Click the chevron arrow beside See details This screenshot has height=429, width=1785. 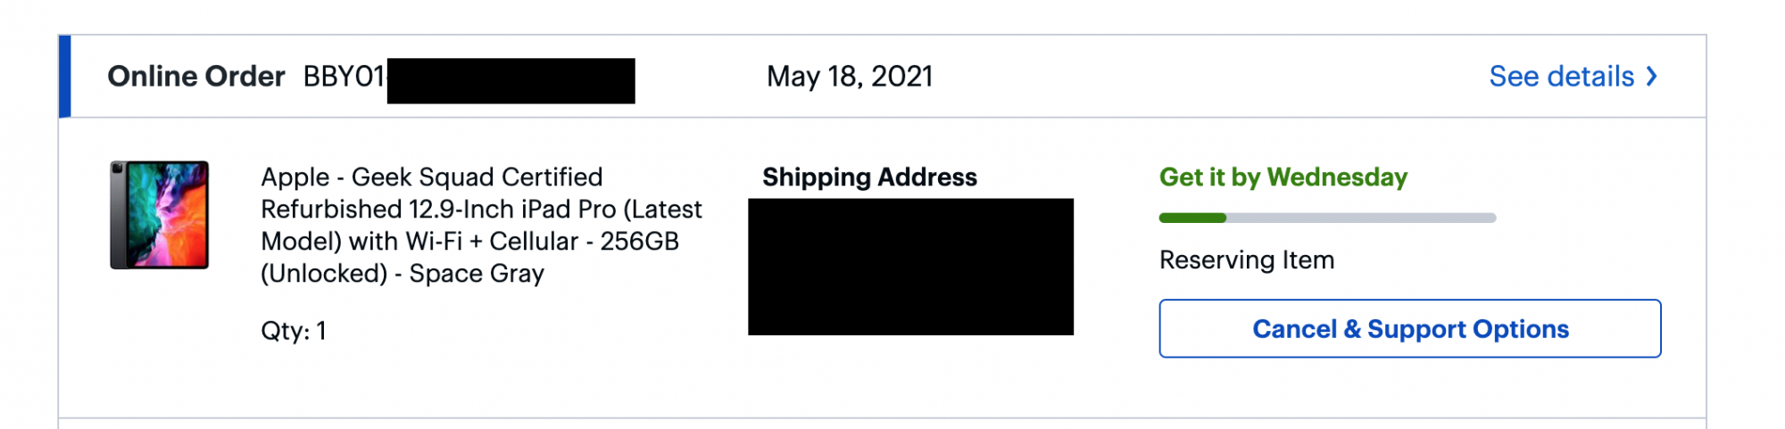pyautogui.click(x=1652, y=77)
